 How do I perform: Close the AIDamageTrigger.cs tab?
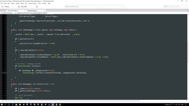pos(45,11)
